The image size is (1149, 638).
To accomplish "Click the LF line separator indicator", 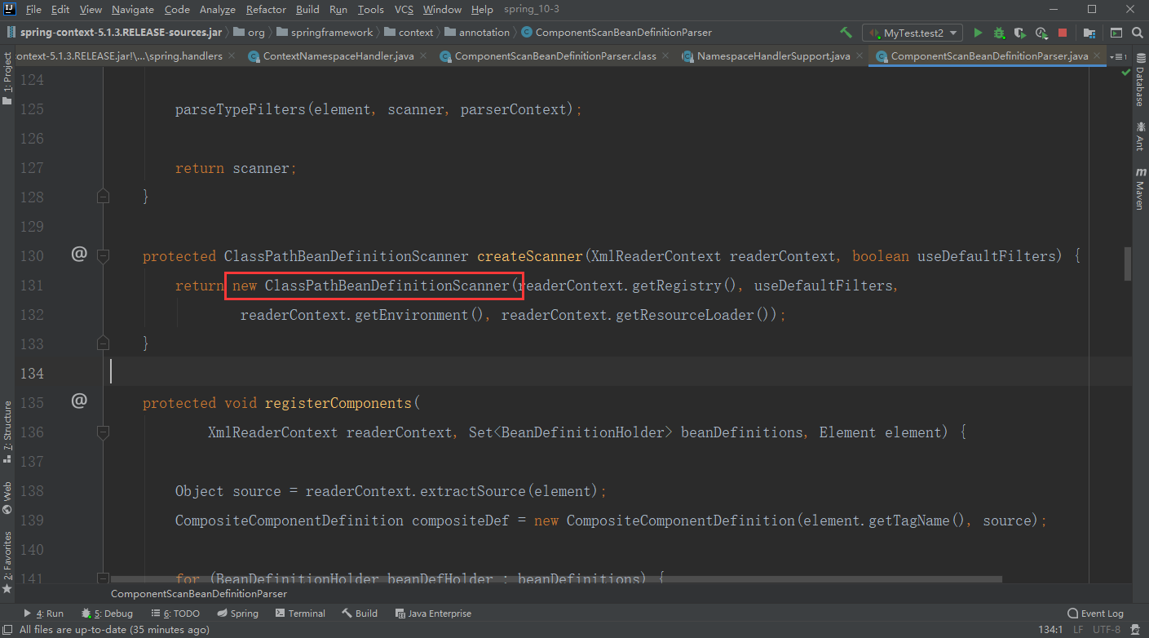I will click(x=1078, y=630).
